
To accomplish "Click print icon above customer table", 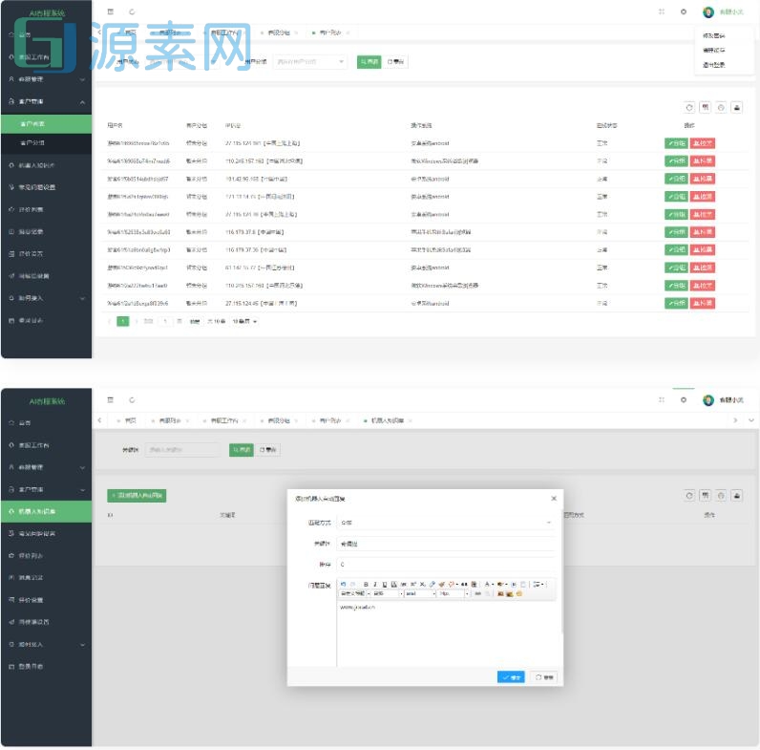I will pos(737,107).
